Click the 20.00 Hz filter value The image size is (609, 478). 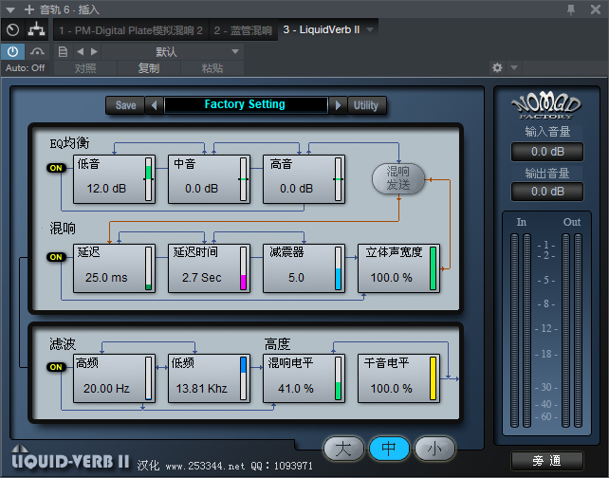(x=106, y=388)
